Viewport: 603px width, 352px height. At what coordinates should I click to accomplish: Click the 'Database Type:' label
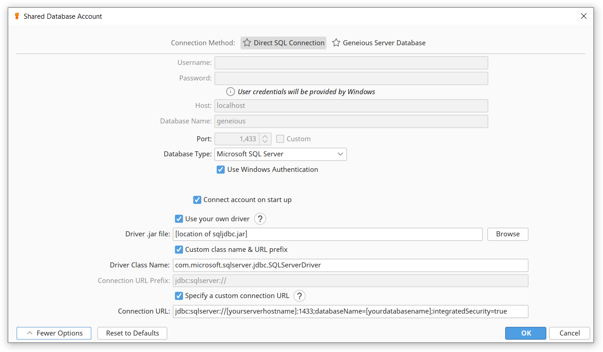pyautogui.click(x=188, y=154)
